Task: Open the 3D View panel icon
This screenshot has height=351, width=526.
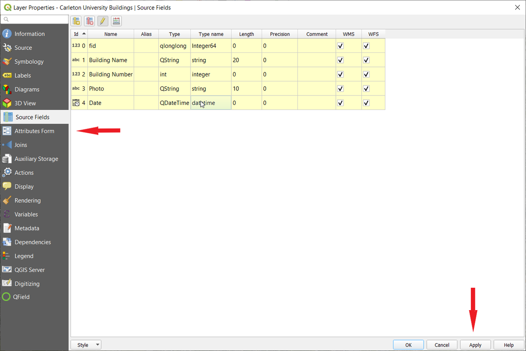Action: tap(7, 103)
